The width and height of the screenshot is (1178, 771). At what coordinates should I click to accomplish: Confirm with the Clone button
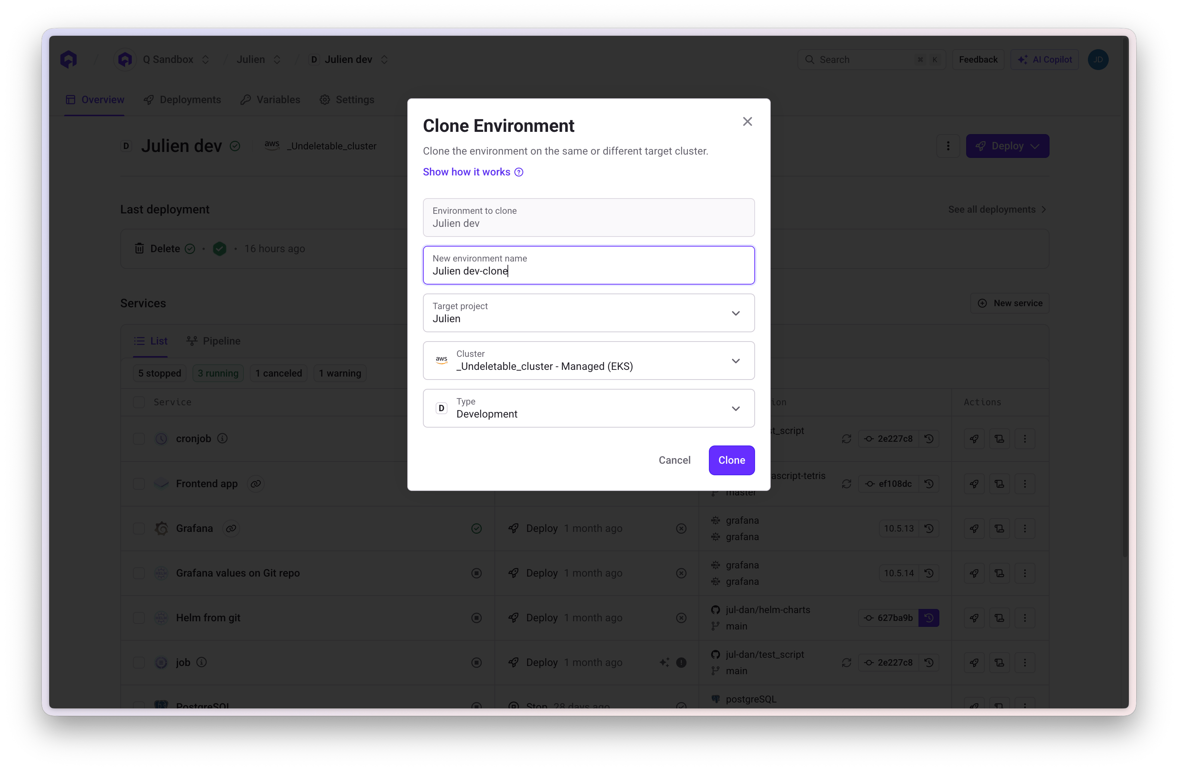pos(732,460)
